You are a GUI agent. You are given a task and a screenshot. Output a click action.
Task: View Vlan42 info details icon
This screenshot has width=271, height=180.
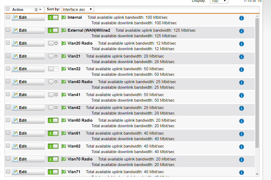(241, 108)
